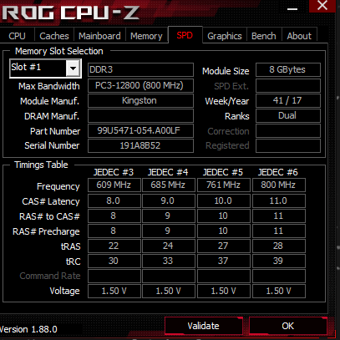Open the About tab

299,36
